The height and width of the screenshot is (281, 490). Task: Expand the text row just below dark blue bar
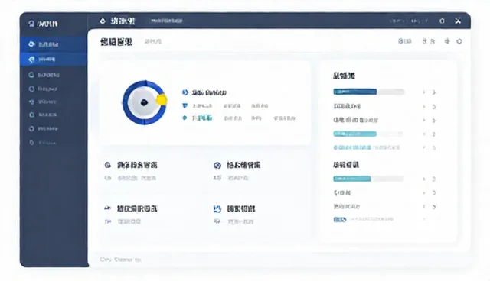(x=434, y=107)
